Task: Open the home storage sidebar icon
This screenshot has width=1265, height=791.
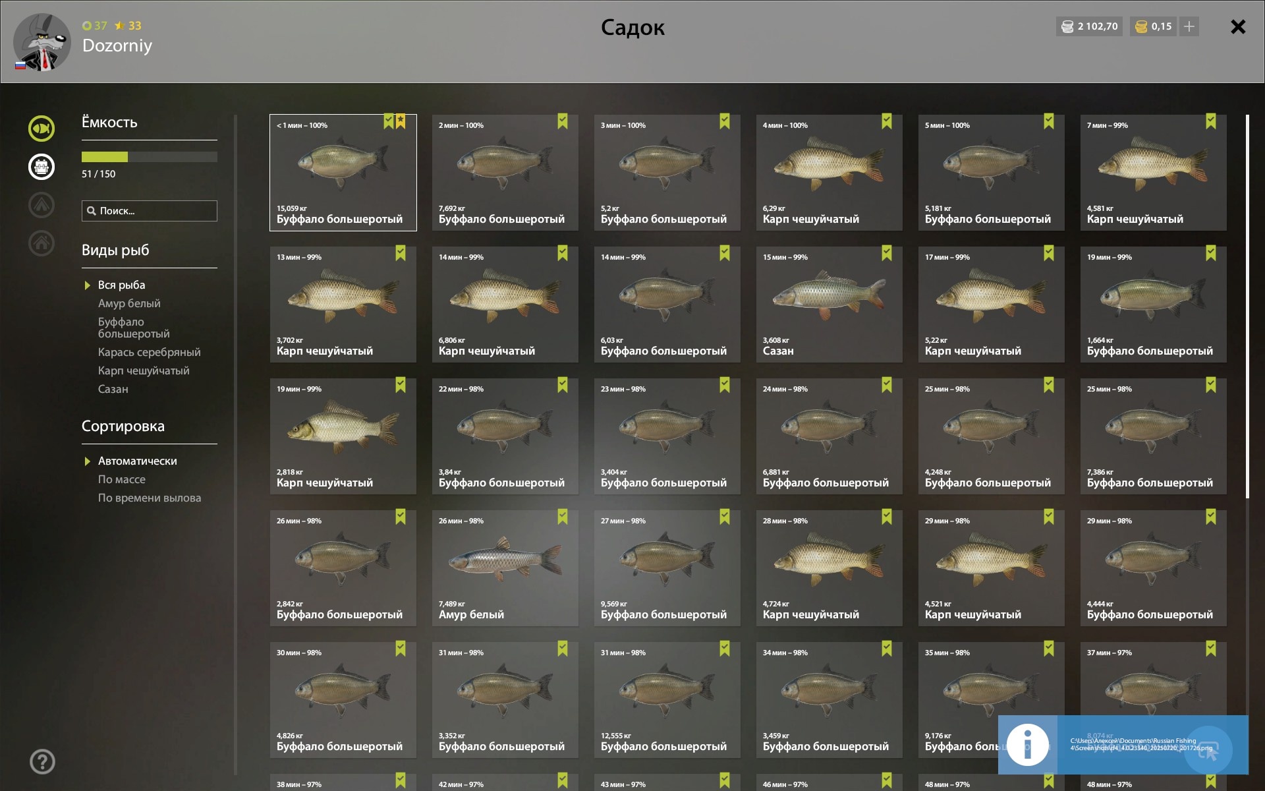Action: pyautogui.click(x=42, y=243)
